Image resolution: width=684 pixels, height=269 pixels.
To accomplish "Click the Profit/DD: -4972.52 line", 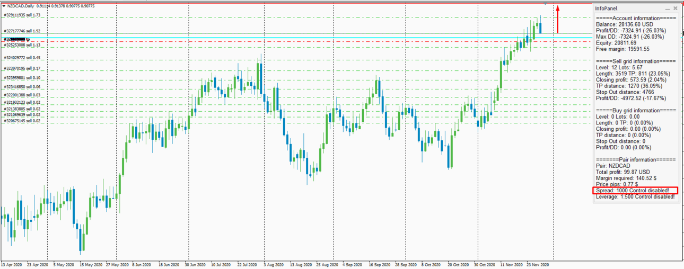I will pos(631,98).
